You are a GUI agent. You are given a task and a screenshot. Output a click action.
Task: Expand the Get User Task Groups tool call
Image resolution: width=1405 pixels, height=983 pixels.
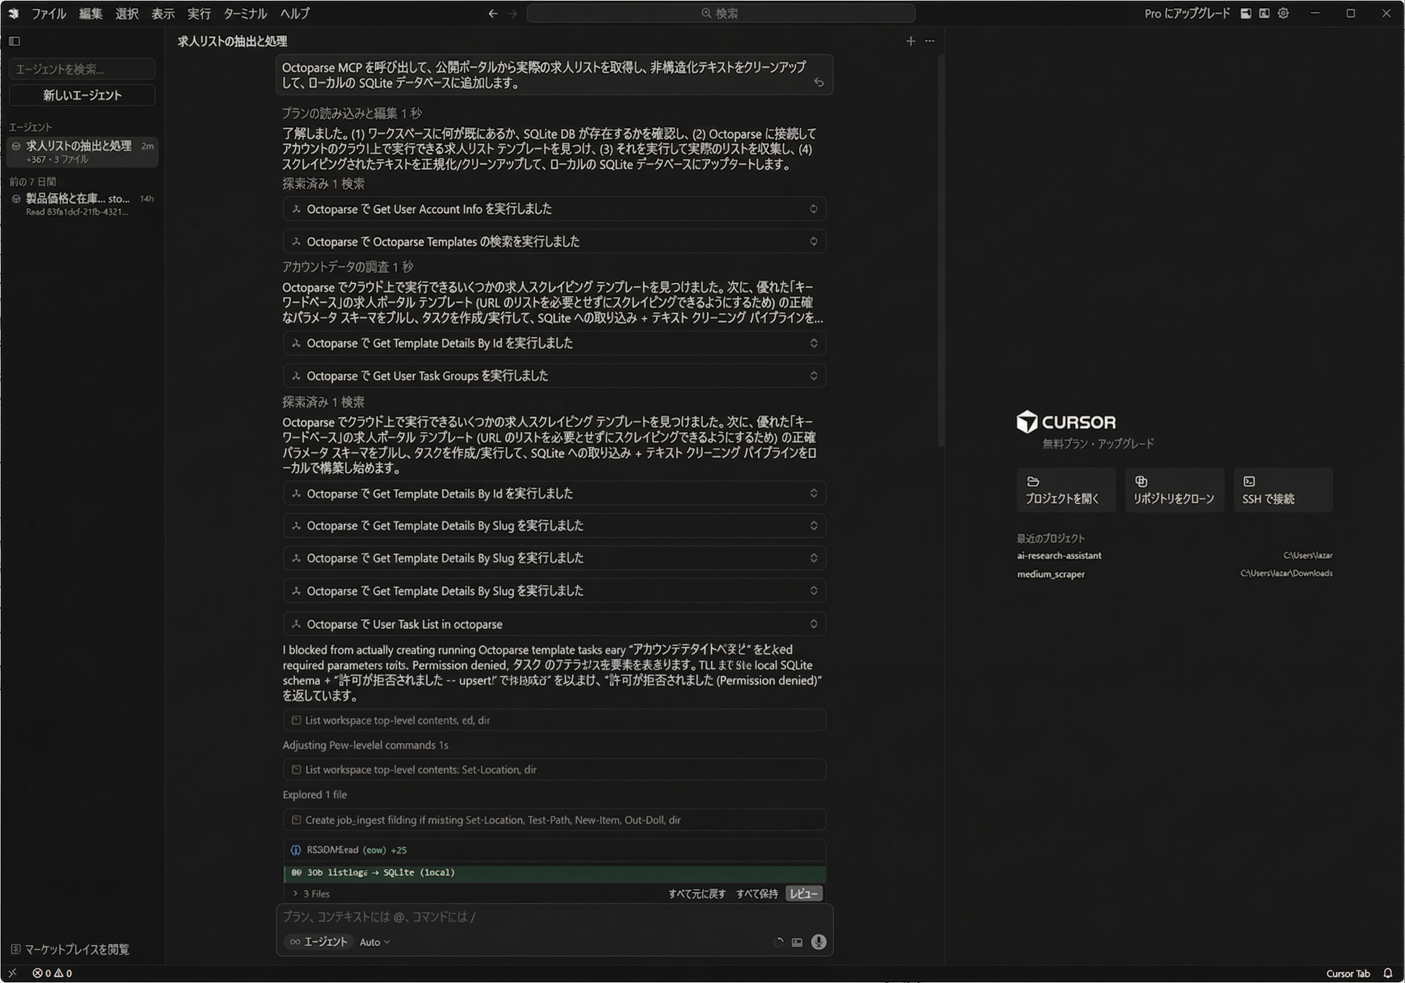click(x=814, y=376)
